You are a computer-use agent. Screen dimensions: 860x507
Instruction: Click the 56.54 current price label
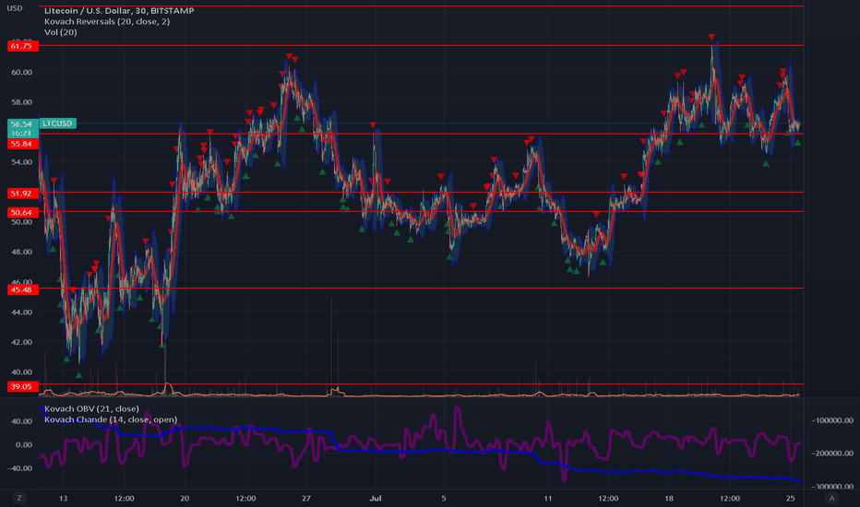pos(22,124)
